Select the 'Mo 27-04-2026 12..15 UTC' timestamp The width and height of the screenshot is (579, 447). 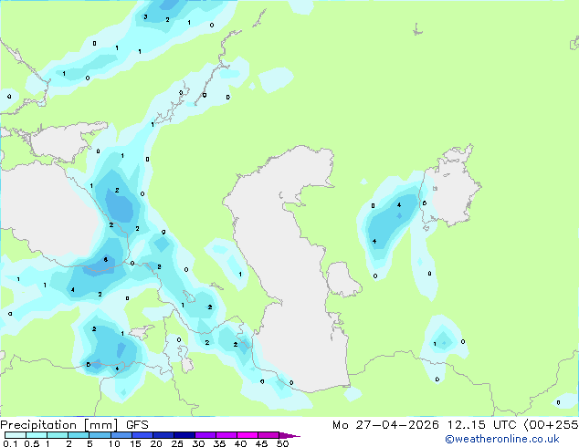pos(425,425)
